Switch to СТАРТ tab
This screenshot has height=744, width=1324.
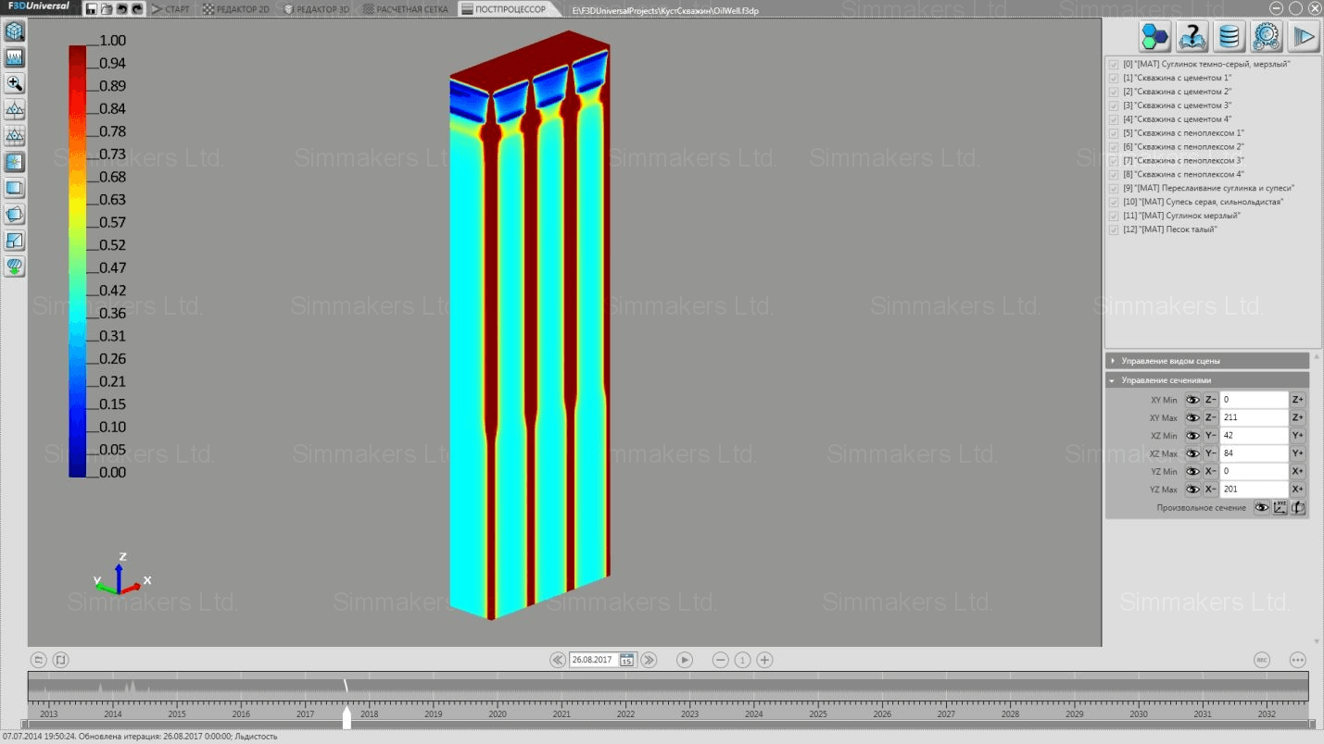(x=171, y=9)
